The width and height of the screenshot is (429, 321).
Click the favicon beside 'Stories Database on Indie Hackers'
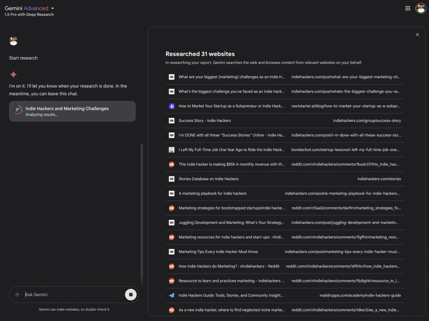coord(172,179)
